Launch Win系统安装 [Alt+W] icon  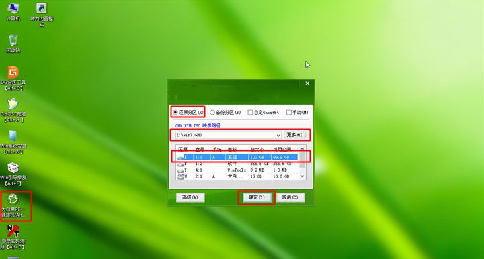[13, 142]
